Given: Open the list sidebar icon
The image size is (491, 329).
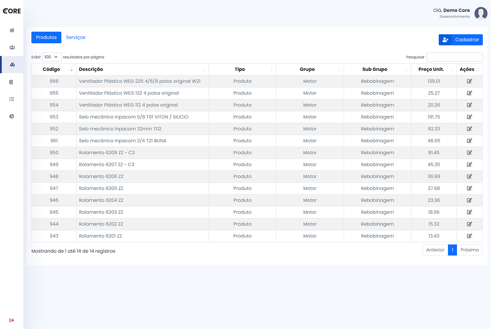Looking at the screenshot, I should [11, 99].
